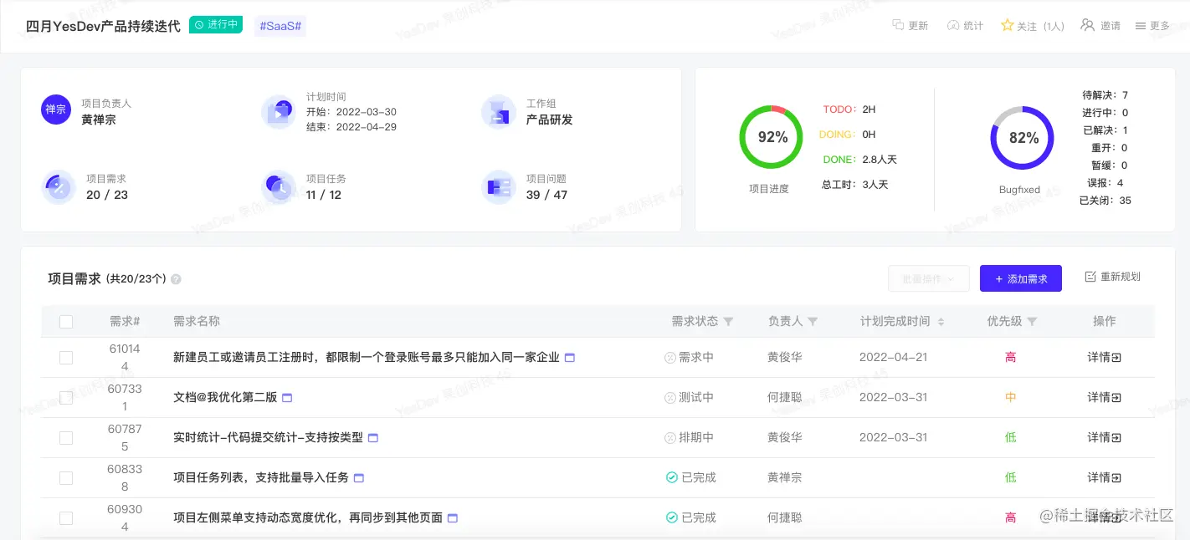Open the 优先级 filter dropdown
The image size is (1190, 540).
[1032, 321]
